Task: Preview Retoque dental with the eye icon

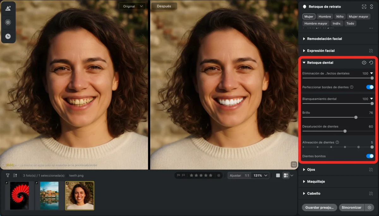Action: pos(364,62)
